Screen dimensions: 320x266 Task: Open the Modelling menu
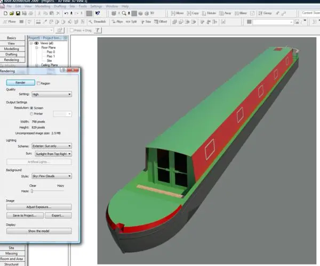tap(43, 6)
